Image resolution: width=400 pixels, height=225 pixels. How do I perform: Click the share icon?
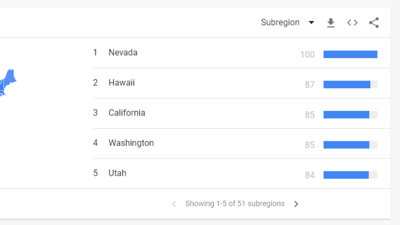coord(374,23)
